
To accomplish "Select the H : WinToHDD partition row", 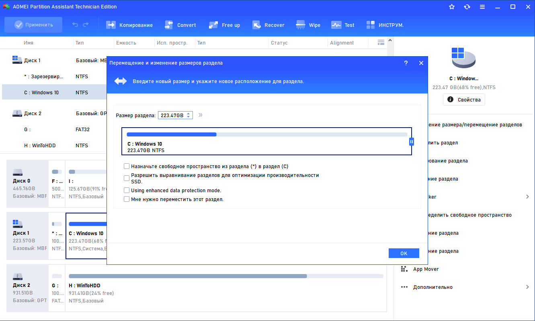I will coord(54,146).
